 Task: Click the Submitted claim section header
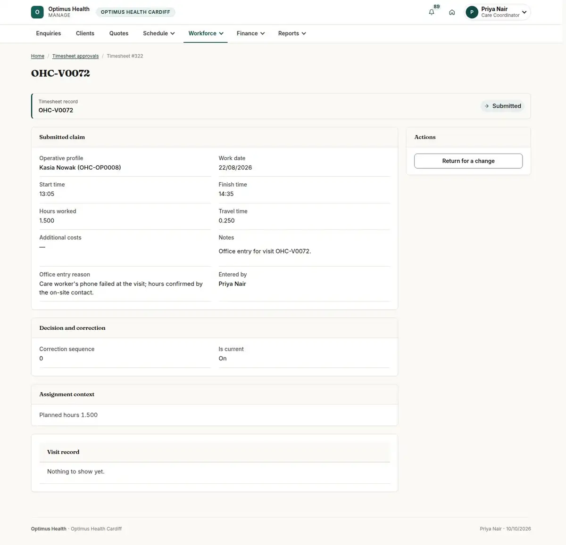pyautogui.click(x=62, y=137)
